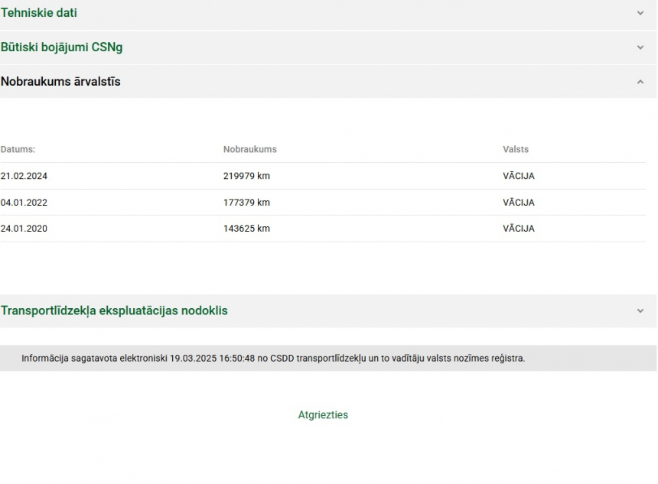This screenshot has width=658, height=484.
Task: Select the 24.01.2020 date cell
Action: tap(24, 229)
